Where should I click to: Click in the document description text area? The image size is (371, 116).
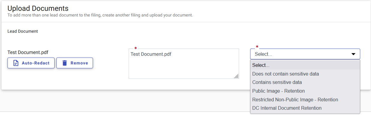(184, 64)
